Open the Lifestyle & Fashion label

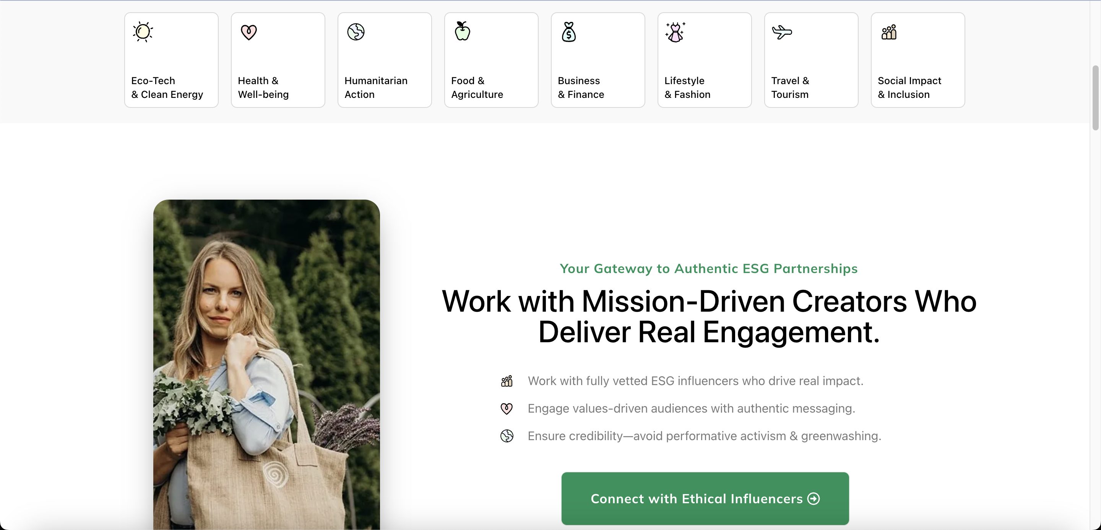pos(687,88)
